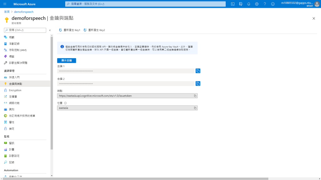
Task: Click the demoforspeech breadcrumb link
Action: (x=24, y=12)
